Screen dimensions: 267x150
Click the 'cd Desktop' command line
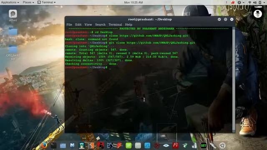pos(89,32)
